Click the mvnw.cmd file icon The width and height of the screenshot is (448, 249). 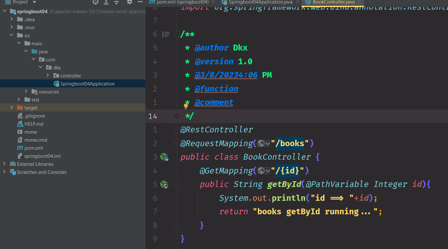point(20,140)
